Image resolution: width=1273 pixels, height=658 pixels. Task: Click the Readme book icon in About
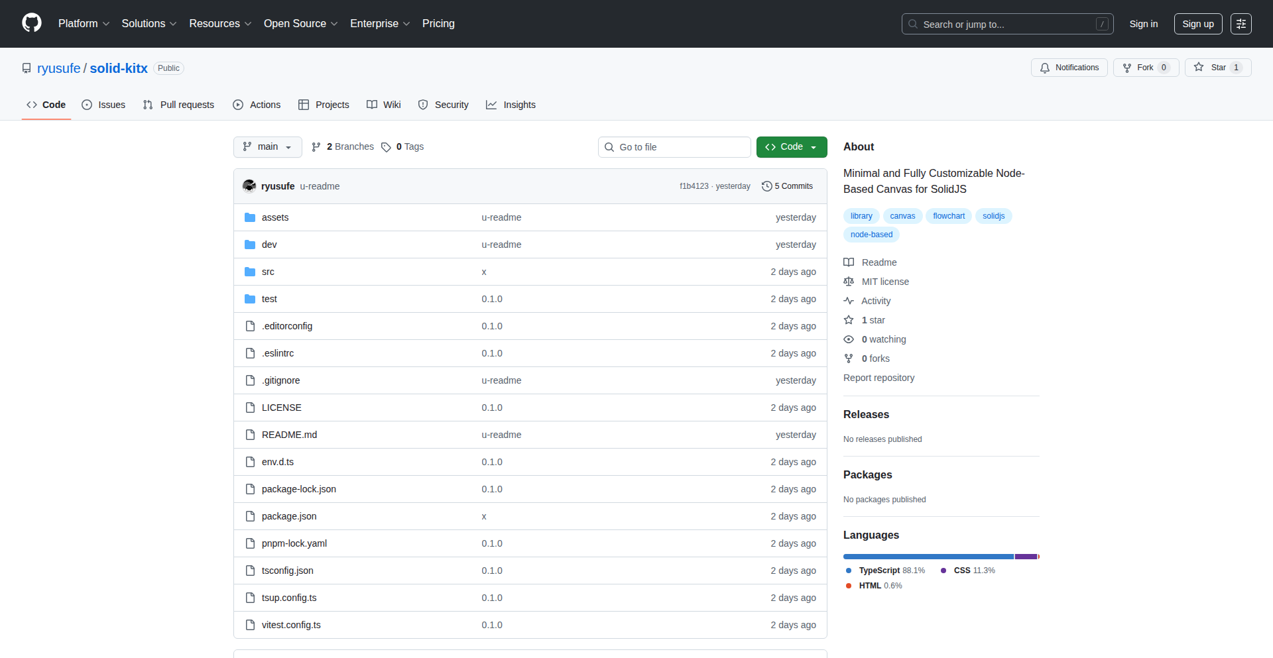coord(849,262)
